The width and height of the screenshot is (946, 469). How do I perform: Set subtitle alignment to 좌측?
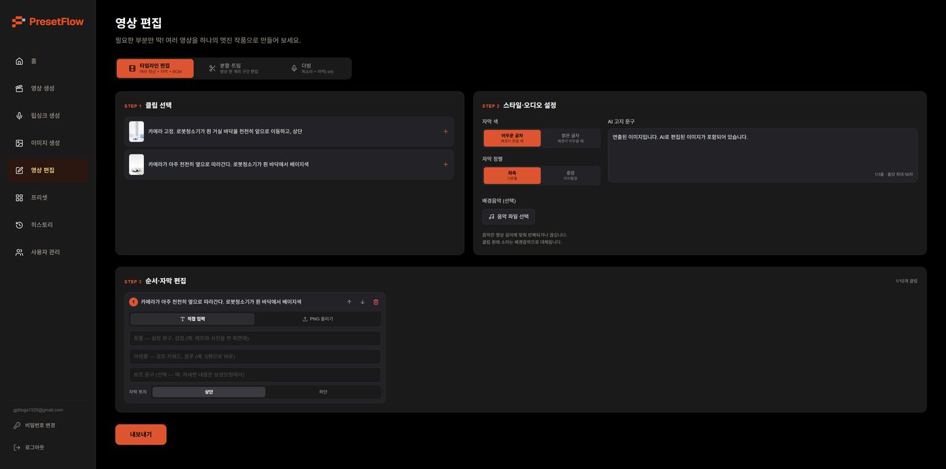click(512, 175)
